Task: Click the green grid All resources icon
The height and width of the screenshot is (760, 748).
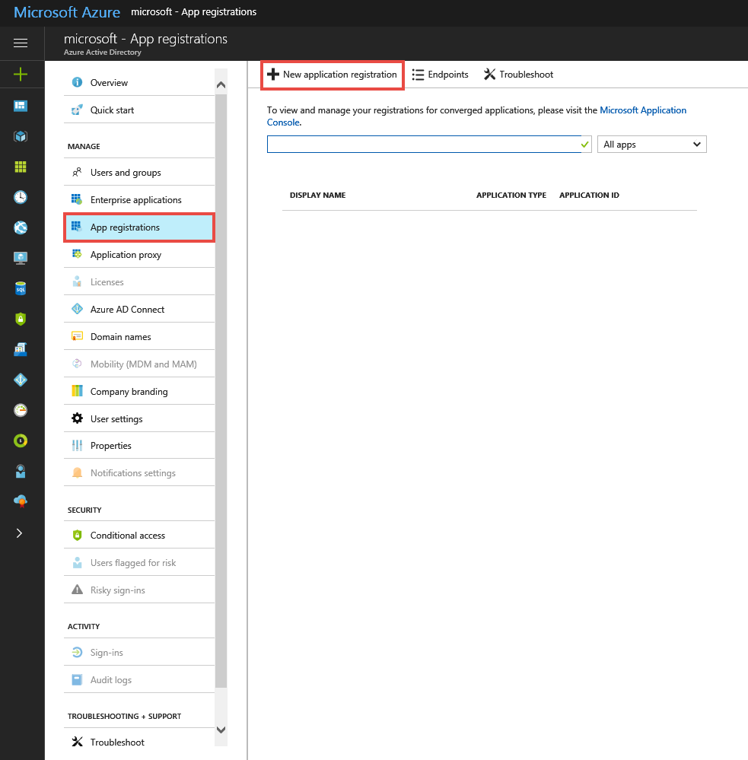Action: (21, 167)
